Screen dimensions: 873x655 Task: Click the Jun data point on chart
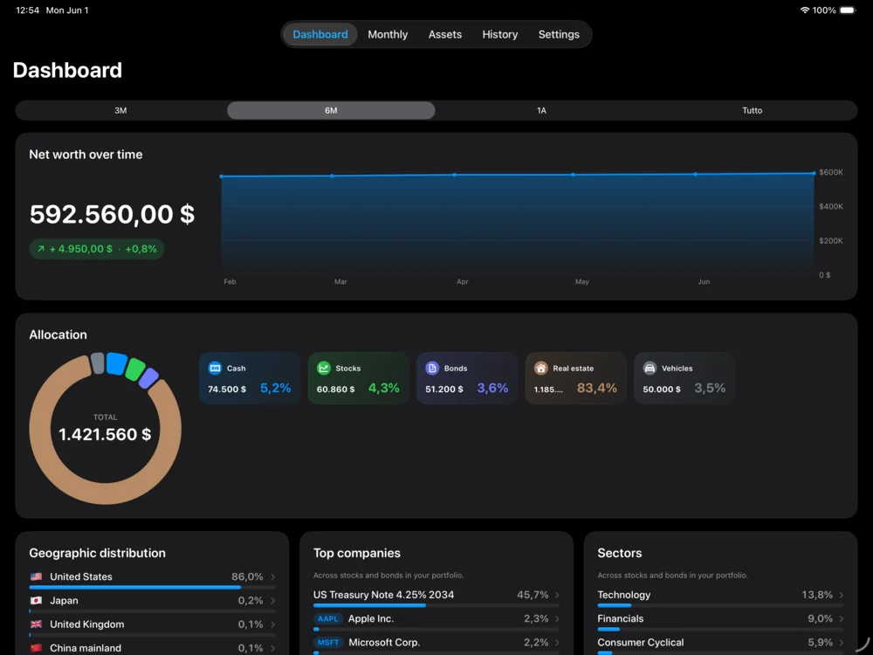click(696, 174)
